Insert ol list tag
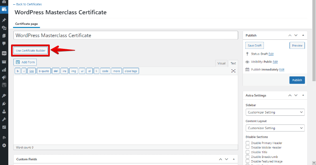The height and width of the screenshot is (165, 316). click(90, 71)
